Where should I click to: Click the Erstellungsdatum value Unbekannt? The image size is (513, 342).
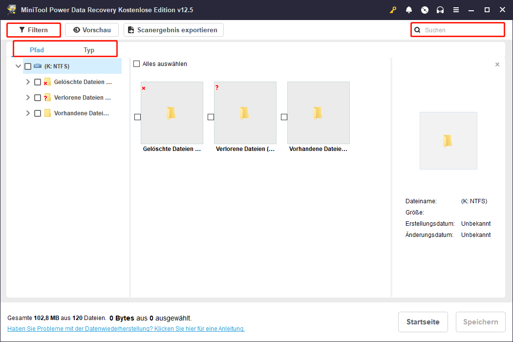click(476, 224)
